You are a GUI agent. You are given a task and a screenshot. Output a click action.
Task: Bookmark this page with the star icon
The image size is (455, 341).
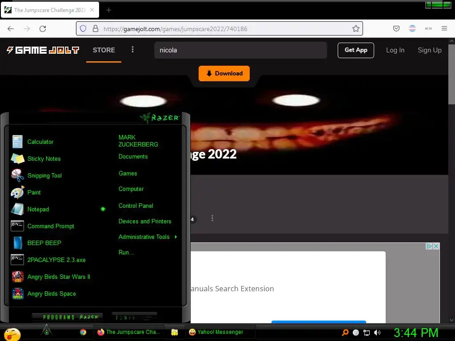click(x=356, y=28)
